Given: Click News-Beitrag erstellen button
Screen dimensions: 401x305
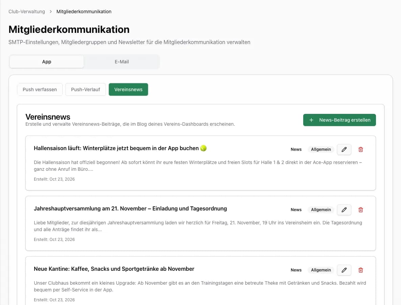Looking at the screenshot, I should (x=339, y=120).
